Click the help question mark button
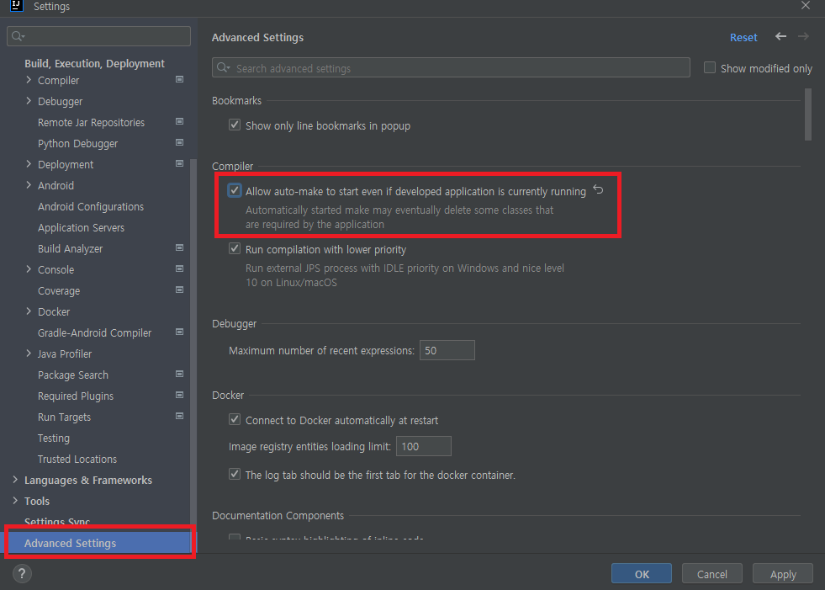The image size is (825, 590). click(x=22, y=574)
